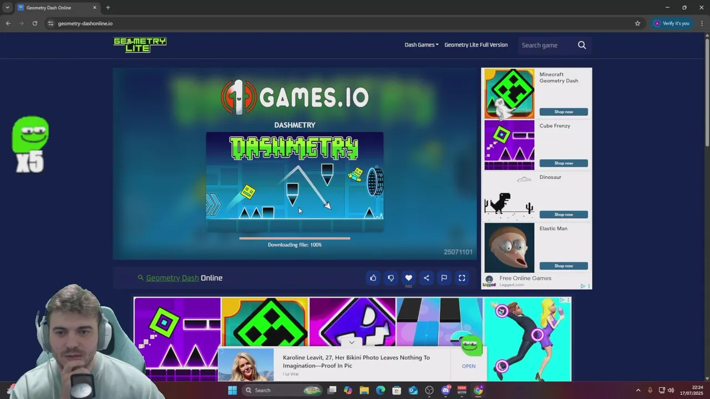Close the Geometry Dash Online tab
The height and width of the screenshot is (399, 710).
(94, 8)
